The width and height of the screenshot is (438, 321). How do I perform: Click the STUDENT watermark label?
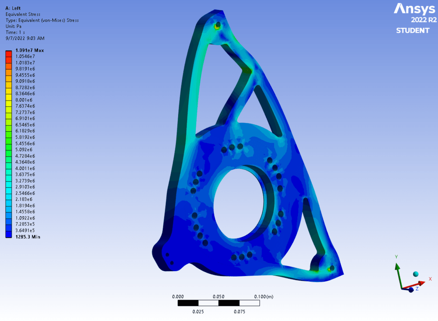click(x=413, y=31)
